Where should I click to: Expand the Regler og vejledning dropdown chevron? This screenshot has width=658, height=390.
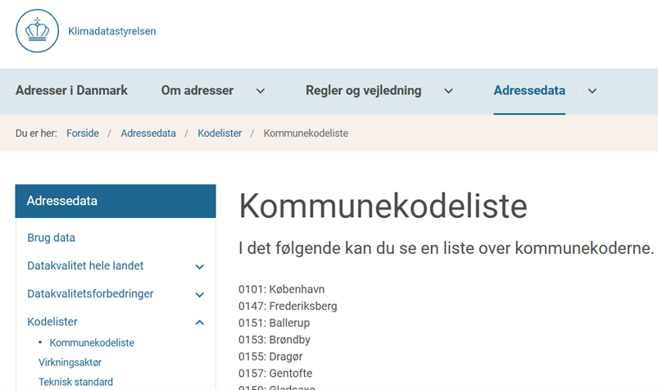click(x=448, y=91)
